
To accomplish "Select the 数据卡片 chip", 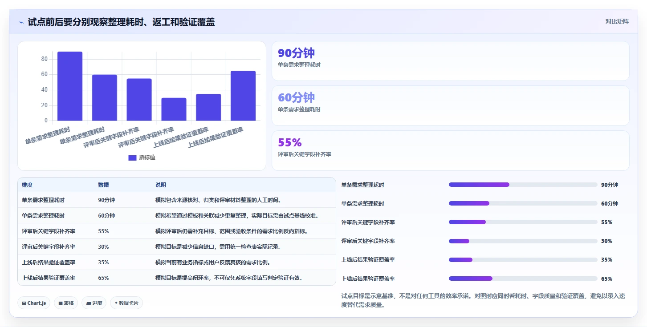I will (x=126, y=303).
